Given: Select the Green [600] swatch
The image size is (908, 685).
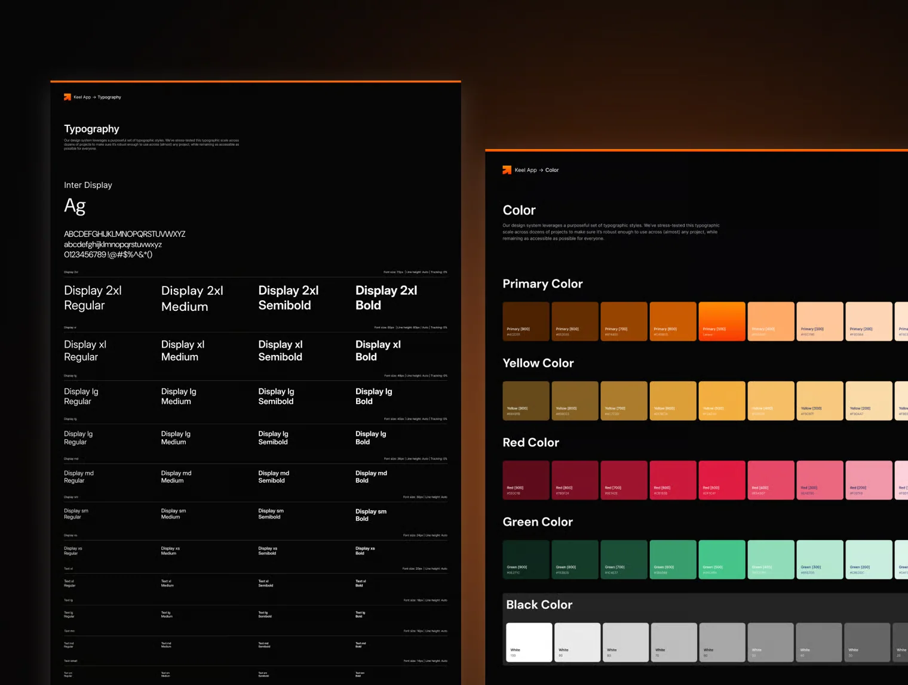Looking at the screenshot, I should (673, 560).
